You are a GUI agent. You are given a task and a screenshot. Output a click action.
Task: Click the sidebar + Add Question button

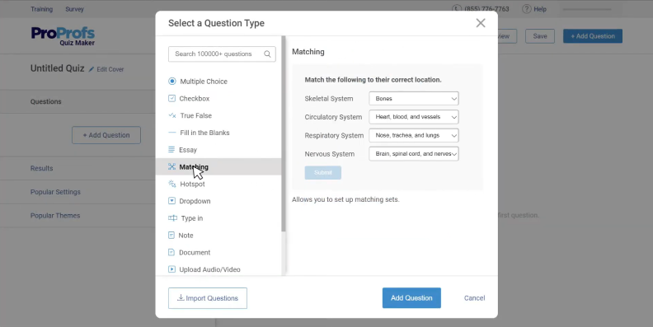(106, 135)
